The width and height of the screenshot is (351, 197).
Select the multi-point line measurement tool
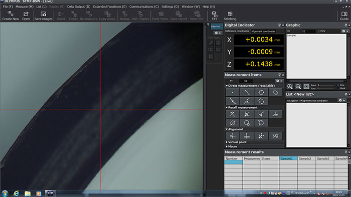tap(233, 101)
